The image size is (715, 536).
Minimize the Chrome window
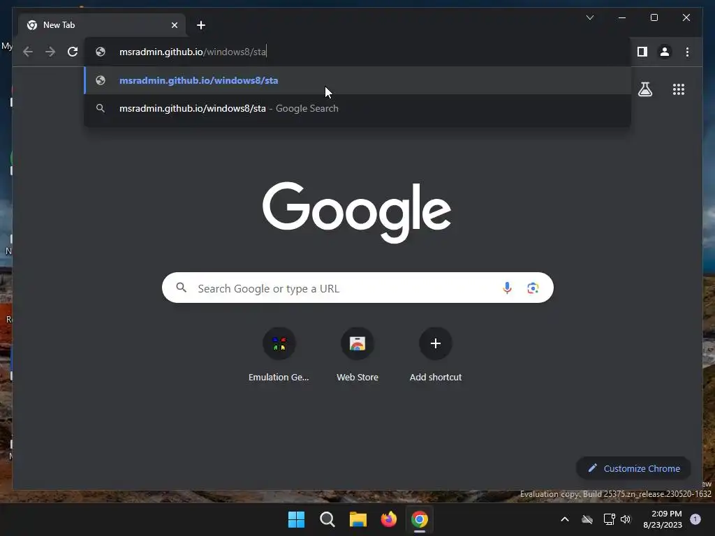pos(622,17)
